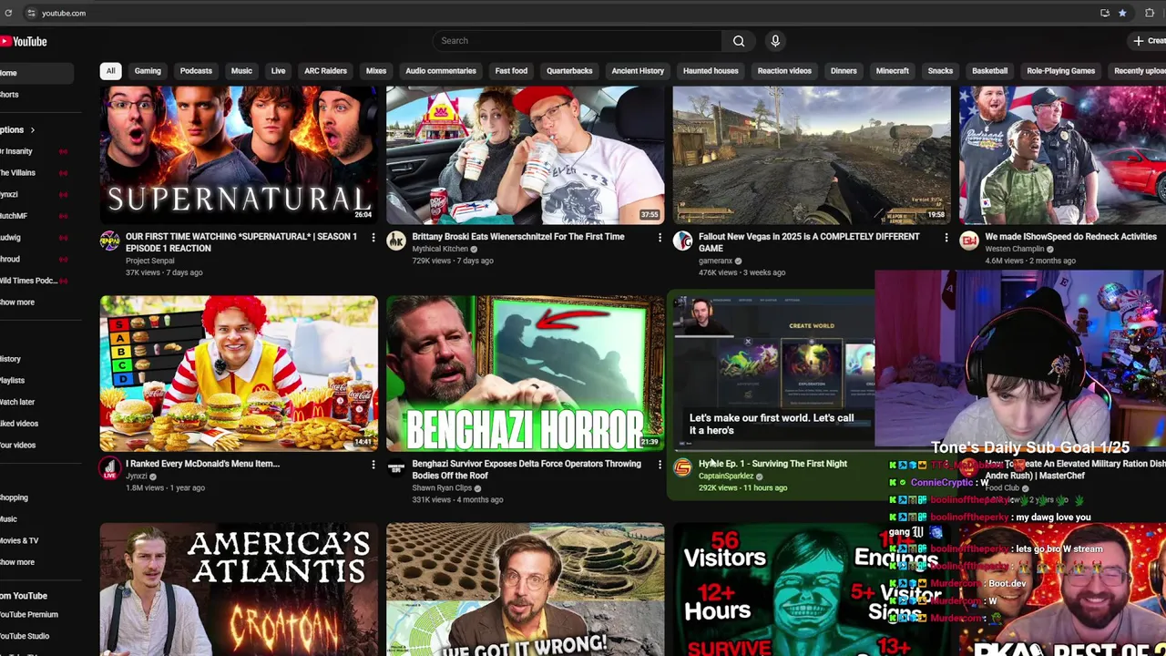Screen dimensions: 1166x656
Task: Select the Live filter chip
Action: coord(278,71)
